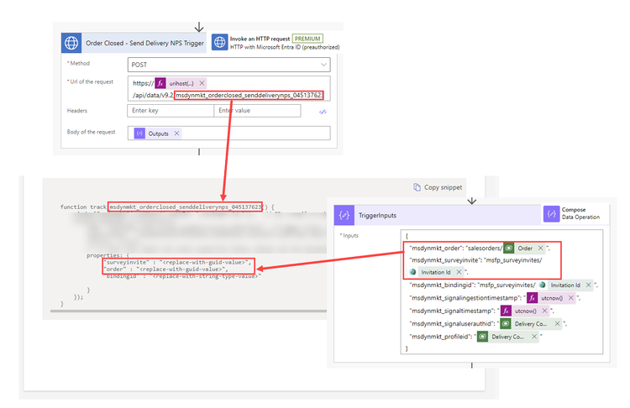The width and height of the screenshot is (630, 408).
Task: Remove the urihost(...) token from the URL
Action: pos(202,83)
